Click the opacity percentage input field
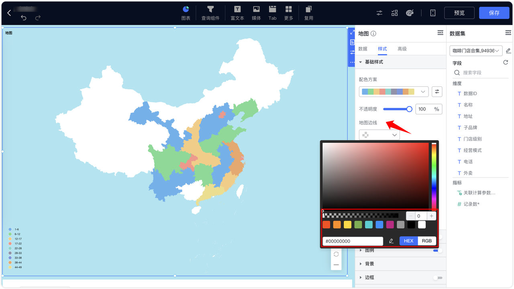This screenshot has height=289, width=514. (x=428, y=109)
